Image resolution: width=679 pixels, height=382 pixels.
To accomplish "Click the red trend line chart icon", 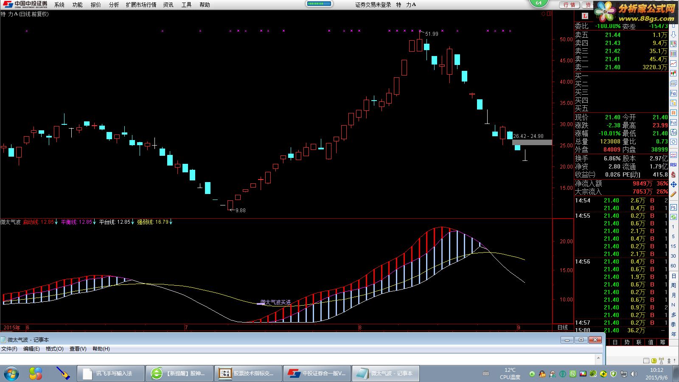I will (673, 64).
